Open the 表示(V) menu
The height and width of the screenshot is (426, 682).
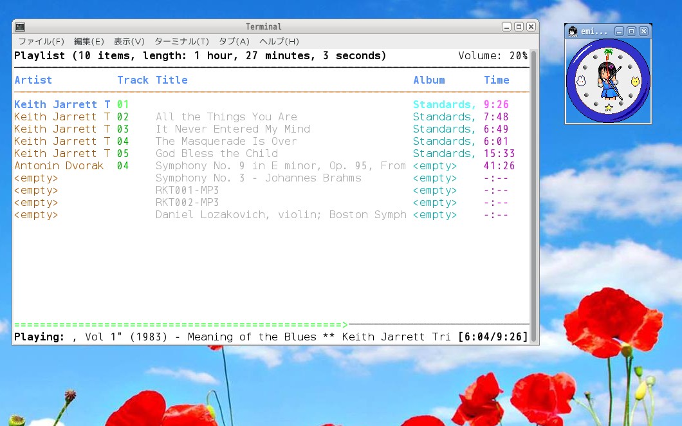click(129, 41)
